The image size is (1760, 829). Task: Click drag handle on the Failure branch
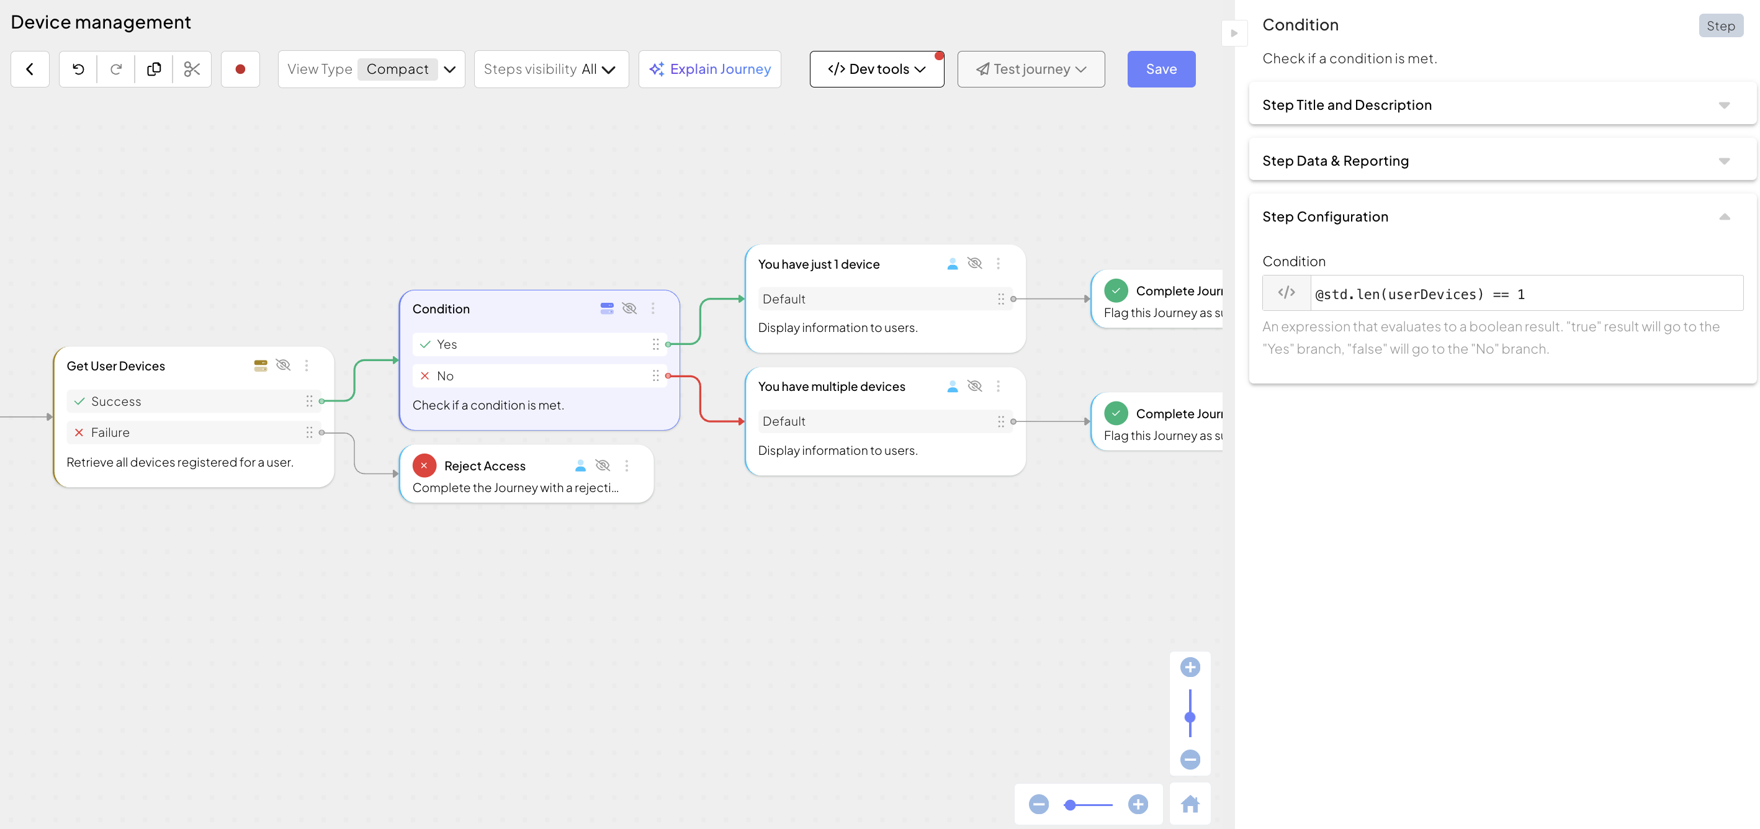click(x=310, y=432)
